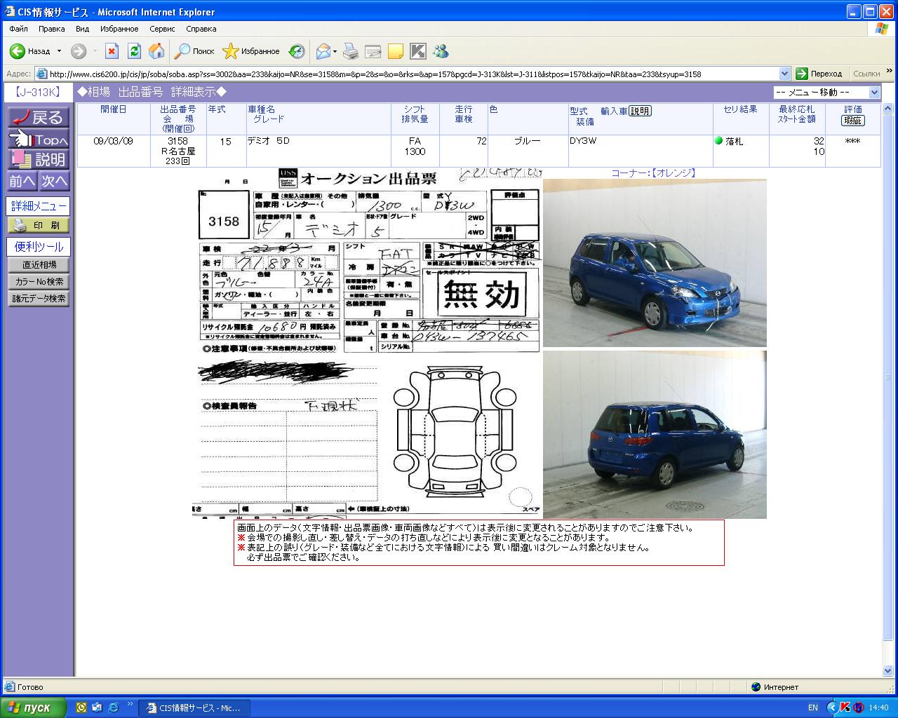This screenshot has width=898, height=718.
Task: Click the J-313K code label
Action: point(38,92)
